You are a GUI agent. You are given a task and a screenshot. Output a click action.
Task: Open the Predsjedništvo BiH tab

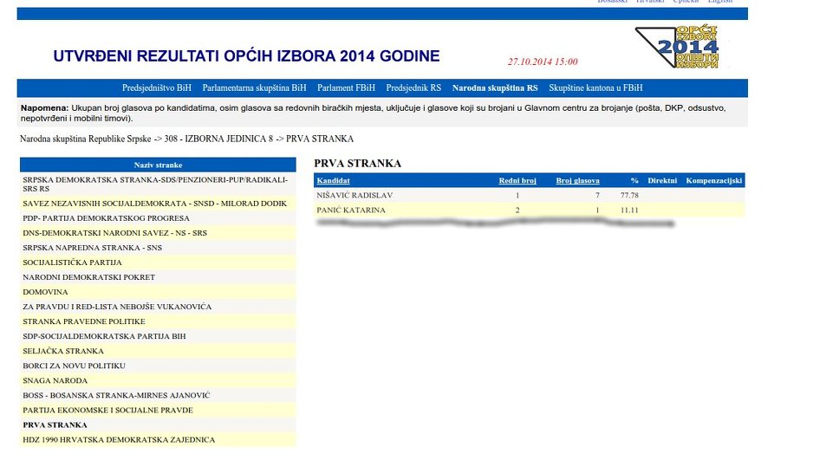point(157,88)
